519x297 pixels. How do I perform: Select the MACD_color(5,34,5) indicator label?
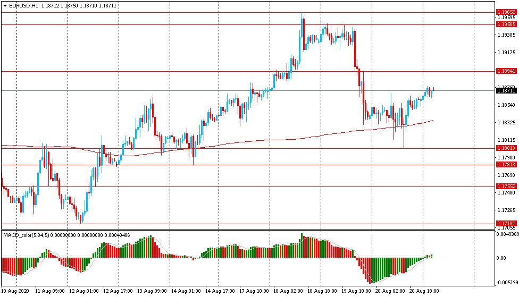(x=26, y=235)
